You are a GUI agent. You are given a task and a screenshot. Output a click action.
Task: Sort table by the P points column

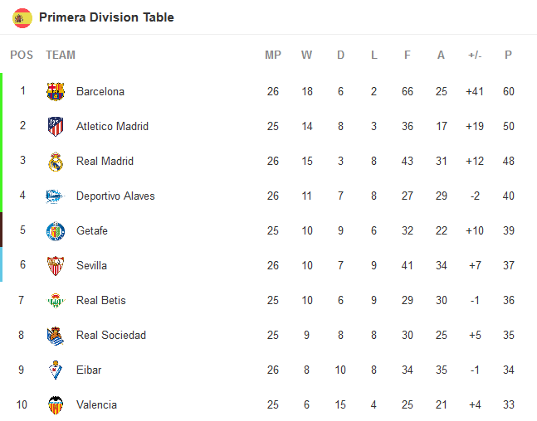(508, 56)
